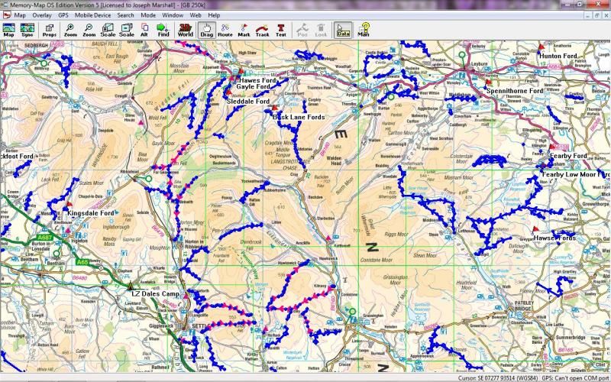Screen dimensions: 611x382
Task: Click the A65 road label on map
Action: (x=82, y=262)
